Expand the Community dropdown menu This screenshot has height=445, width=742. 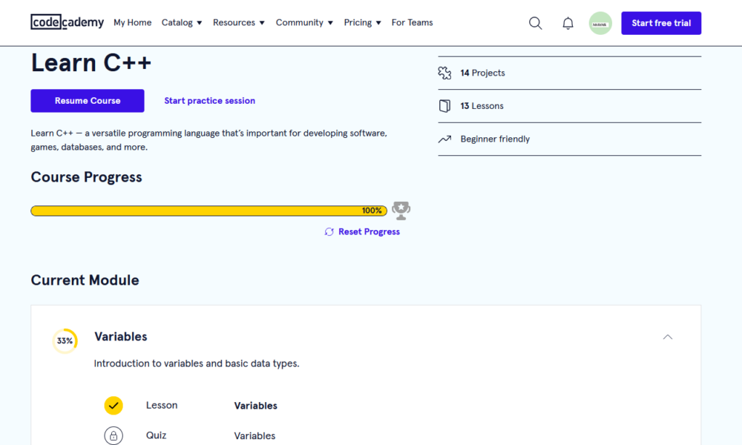pyautogui.click(x=304, y=23)
